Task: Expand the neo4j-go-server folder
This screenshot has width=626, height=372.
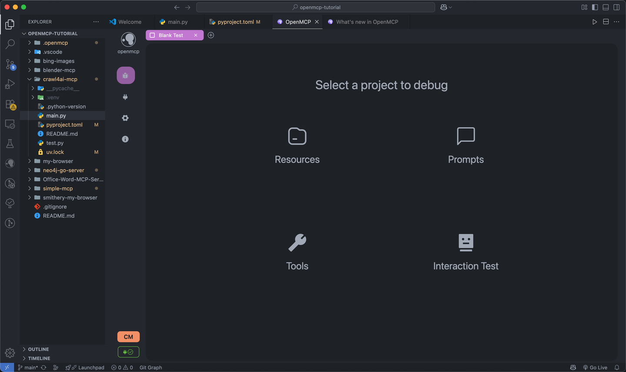Action: point(63,170)
